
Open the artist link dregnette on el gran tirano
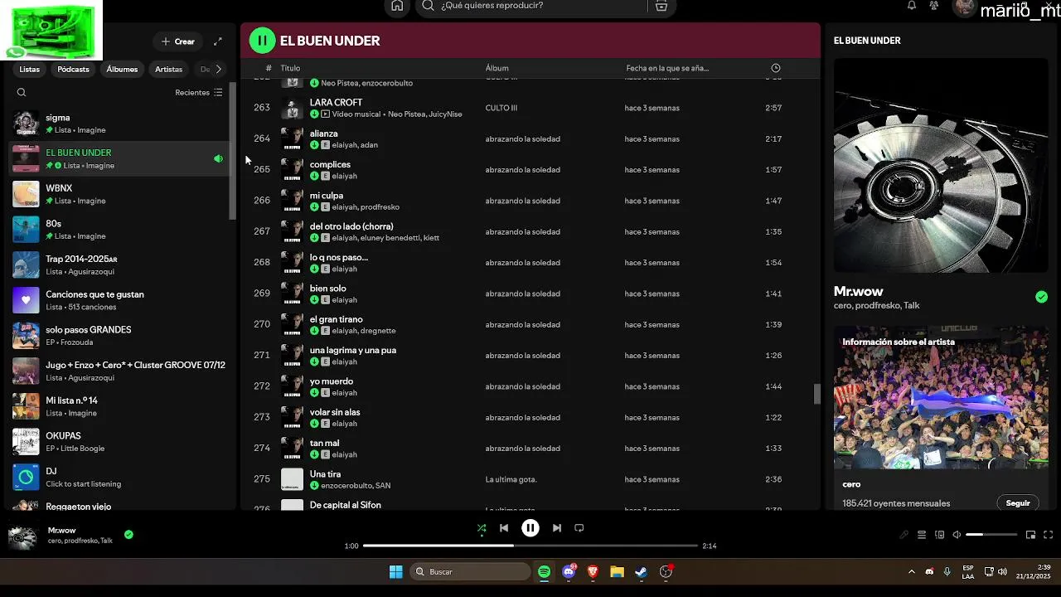378,331
